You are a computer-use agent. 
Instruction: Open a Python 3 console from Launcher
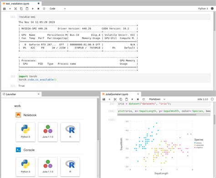[26, 167]
